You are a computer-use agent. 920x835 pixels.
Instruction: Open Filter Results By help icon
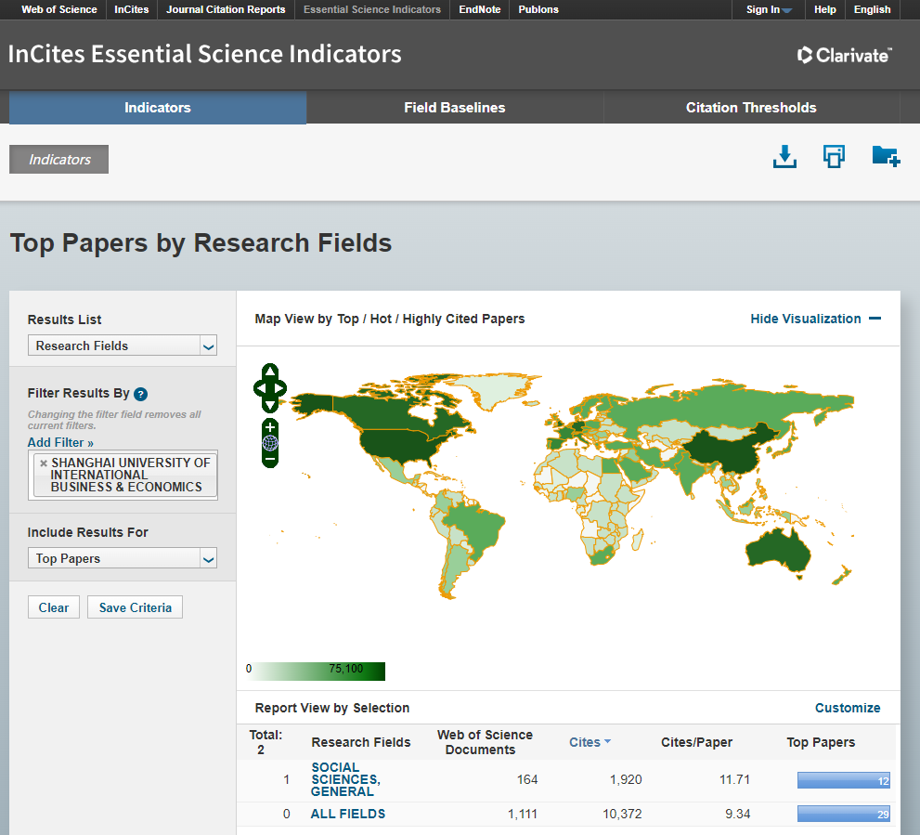(x=141, y=394)
